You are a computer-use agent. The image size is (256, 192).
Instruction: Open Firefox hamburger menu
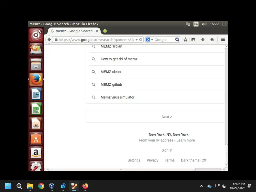[x=223, y=39]
